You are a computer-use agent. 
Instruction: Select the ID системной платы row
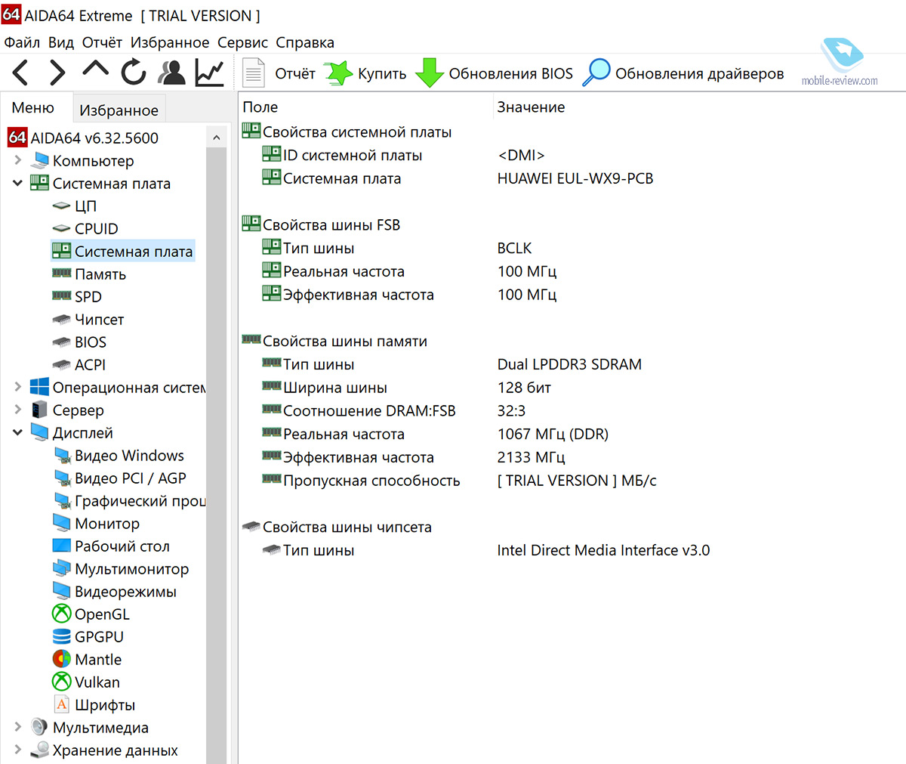tap(342, 155)
